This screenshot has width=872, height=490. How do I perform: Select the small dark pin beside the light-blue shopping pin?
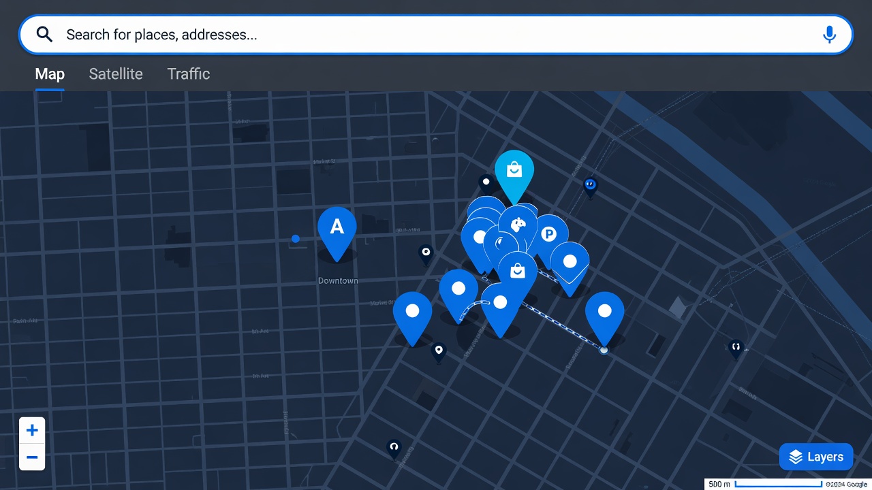click(x=486, y=184)
